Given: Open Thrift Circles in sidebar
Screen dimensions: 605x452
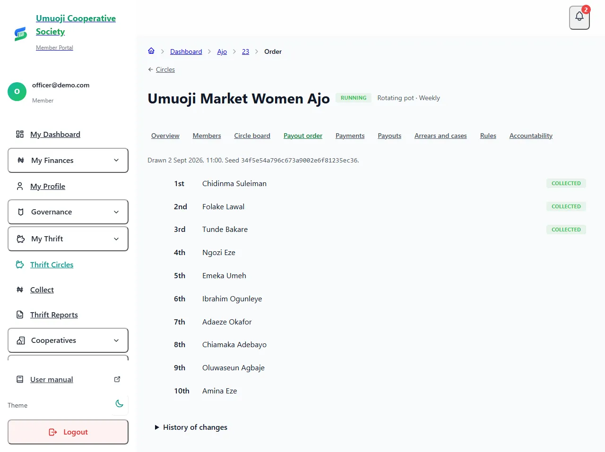Looking at the screenshot, I should click(52, 264).
